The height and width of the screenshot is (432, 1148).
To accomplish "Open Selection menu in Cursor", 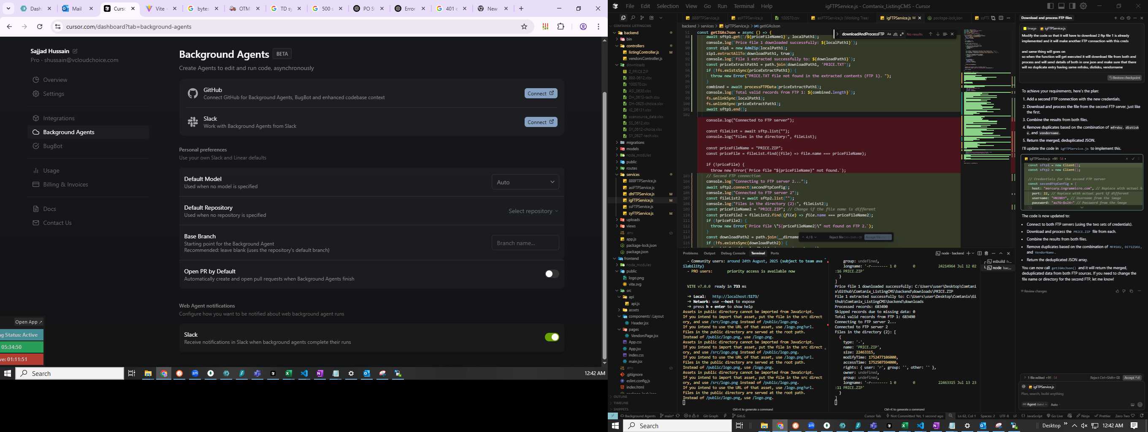I will [668, 6].
